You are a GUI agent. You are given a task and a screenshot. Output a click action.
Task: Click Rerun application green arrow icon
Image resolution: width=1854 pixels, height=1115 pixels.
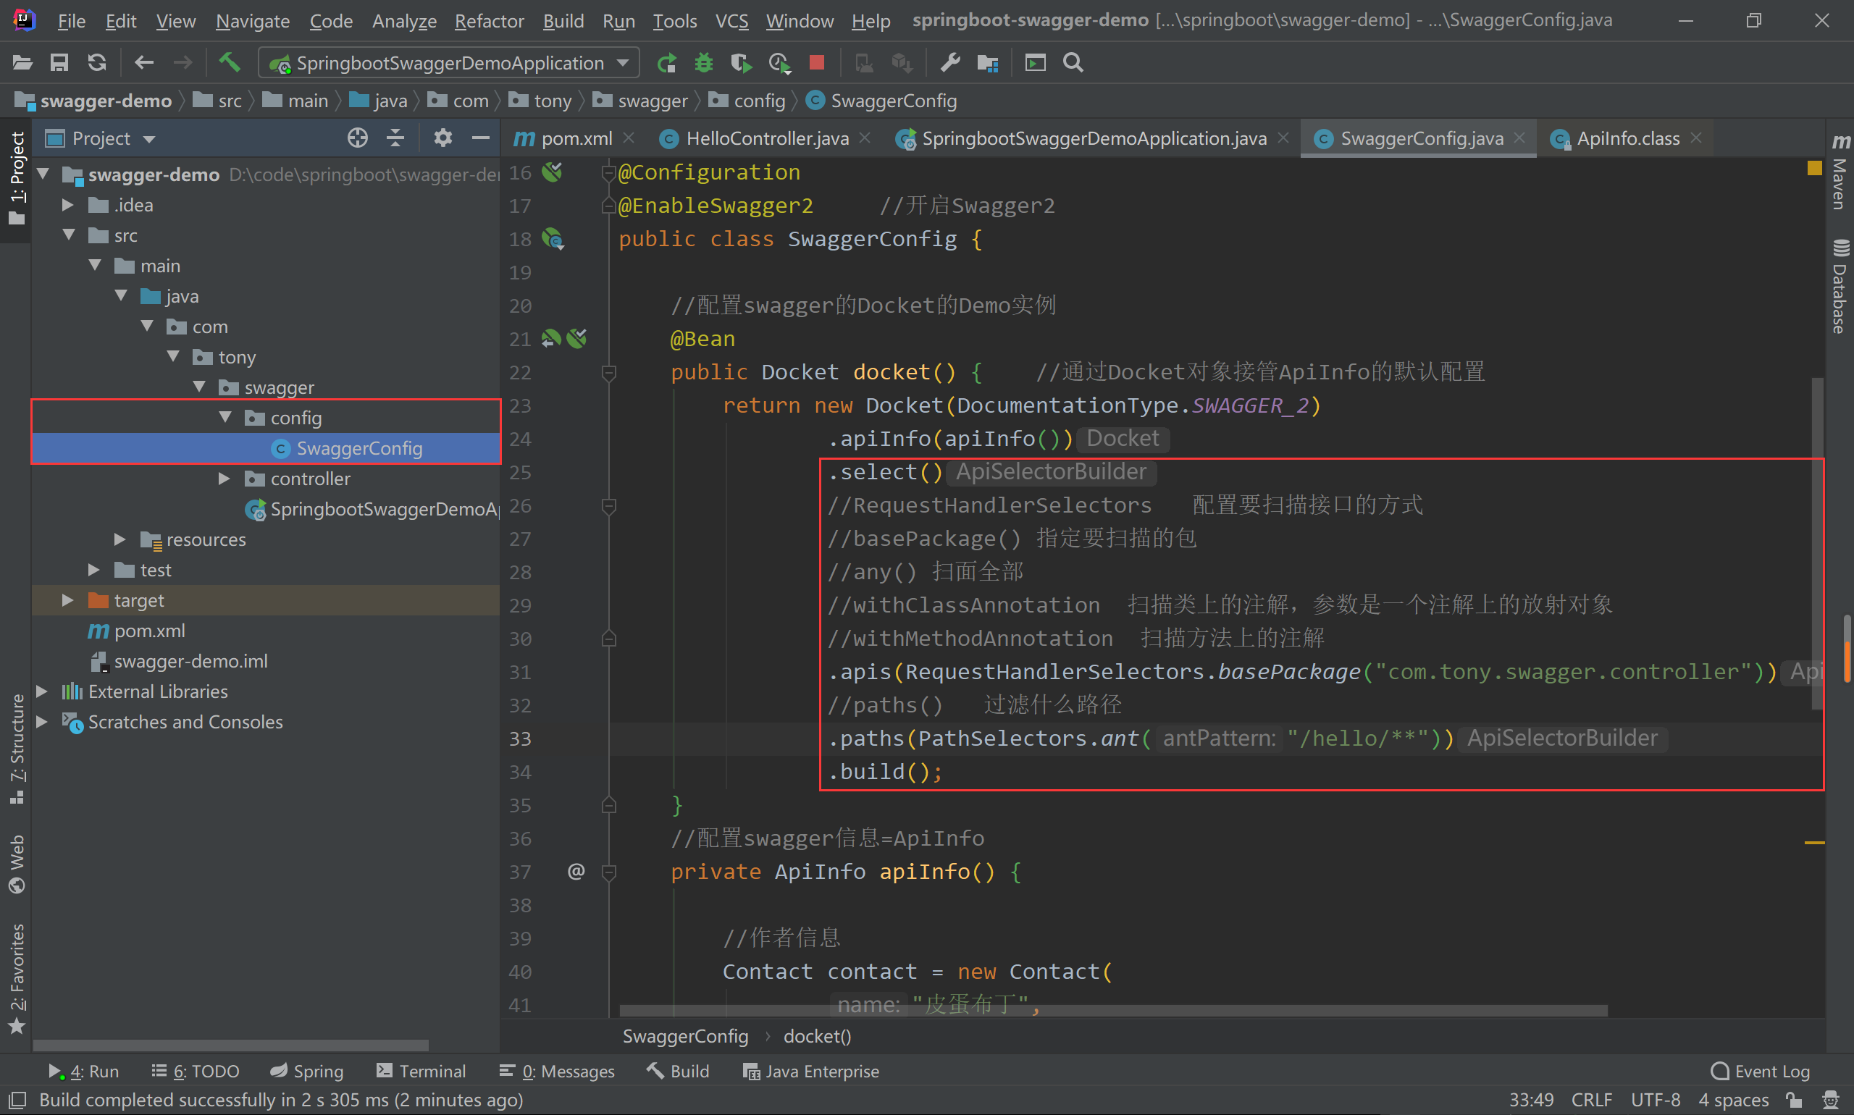666,62
